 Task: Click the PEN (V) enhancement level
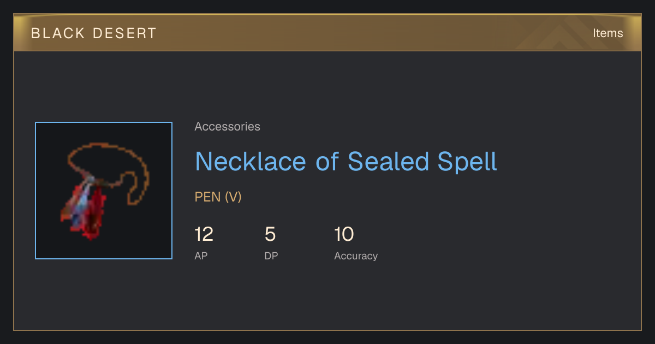(218, 197)
